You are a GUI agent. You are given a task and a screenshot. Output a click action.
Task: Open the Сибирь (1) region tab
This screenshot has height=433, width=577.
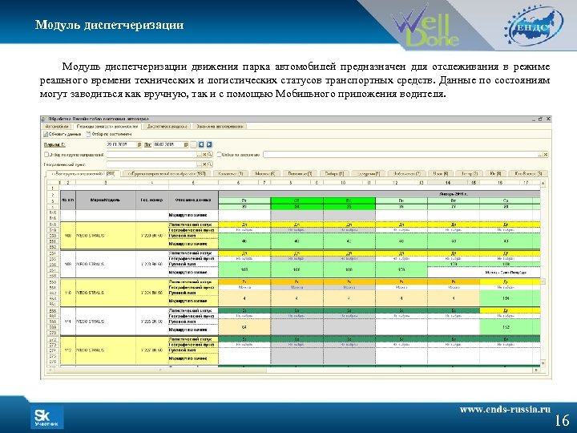pos(334,173)
